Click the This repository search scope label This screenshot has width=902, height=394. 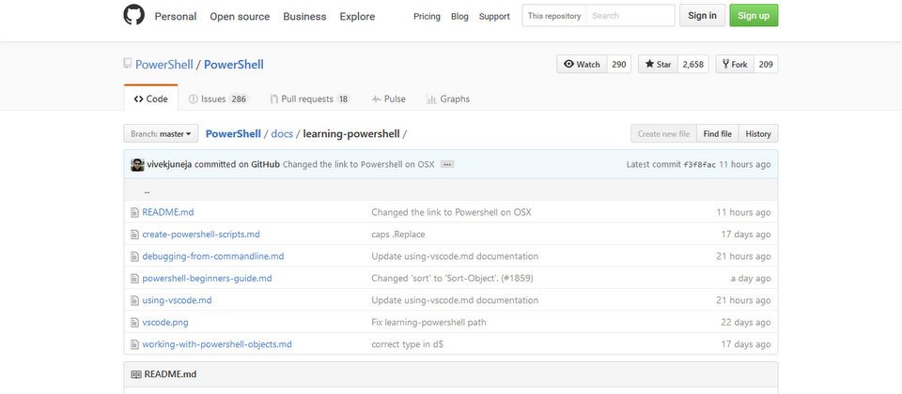[x=554, y=16]
